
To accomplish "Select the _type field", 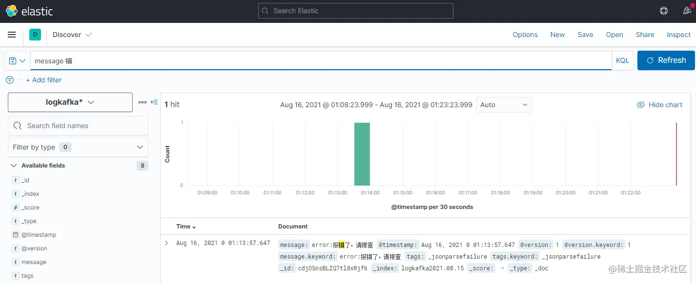I will pos(29,221).
